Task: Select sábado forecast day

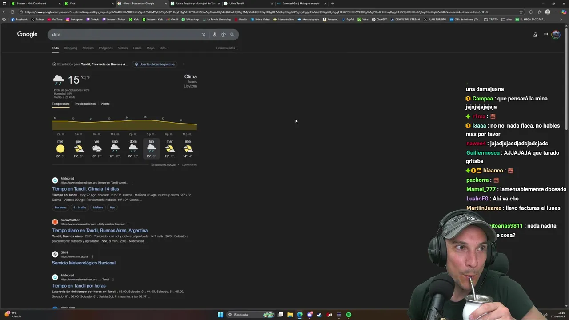Action: (x=115, y=149)
